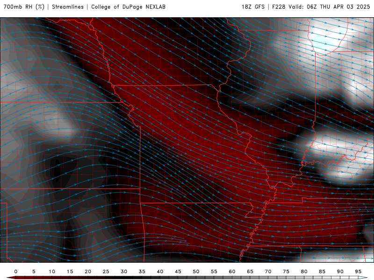This screenshot has height=280, width=374.
Task: Click the 45 value on the color bar
Action: pyautogui.click(x=178, y=272)
